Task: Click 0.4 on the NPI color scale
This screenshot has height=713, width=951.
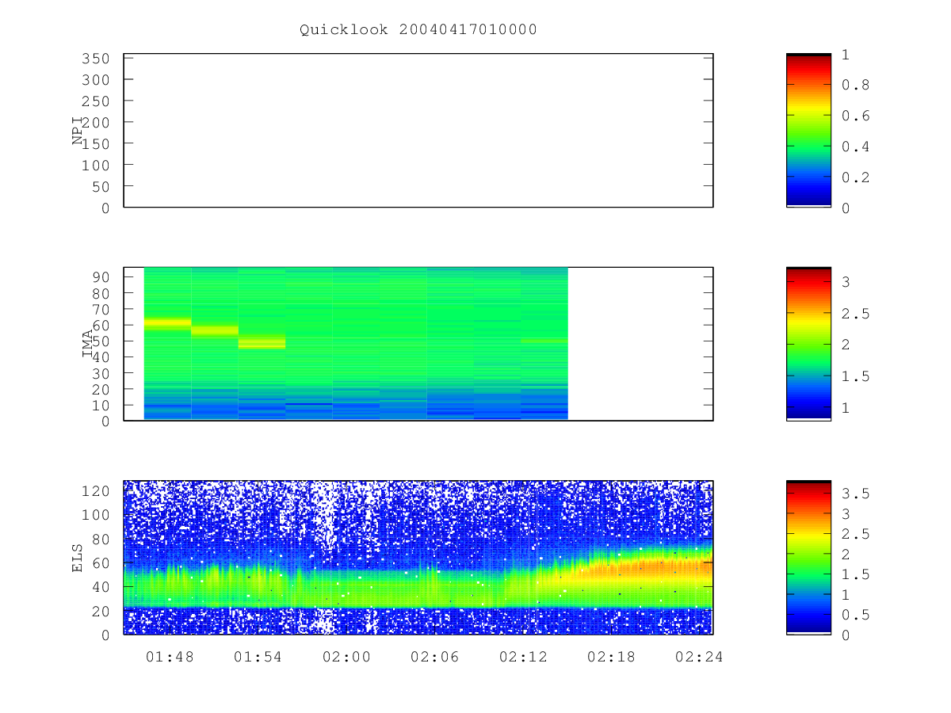Action: pos(855,147)
